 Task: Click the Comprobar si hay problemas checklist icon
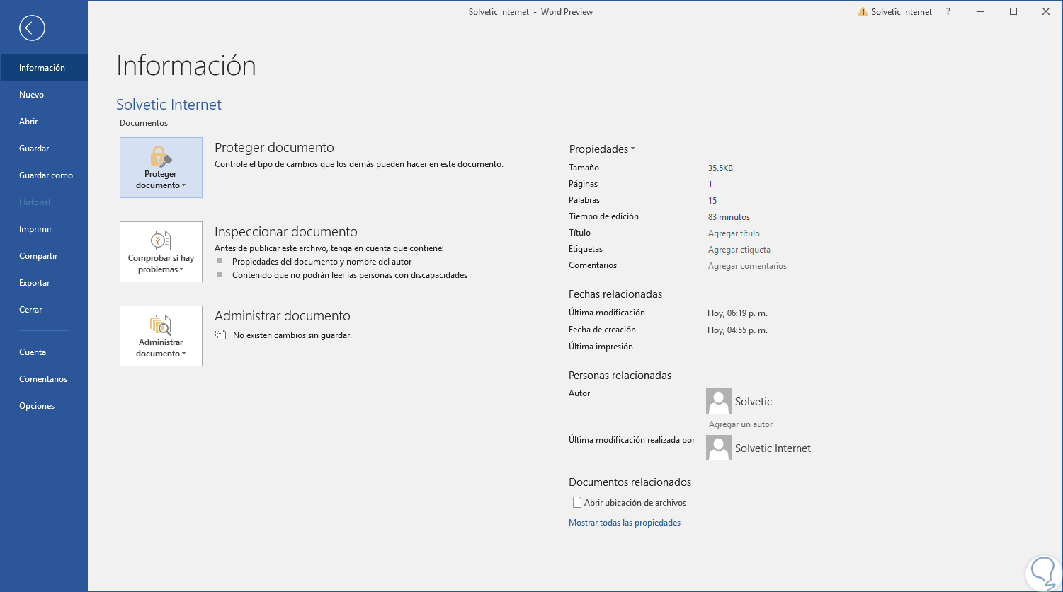coord(161,240)
